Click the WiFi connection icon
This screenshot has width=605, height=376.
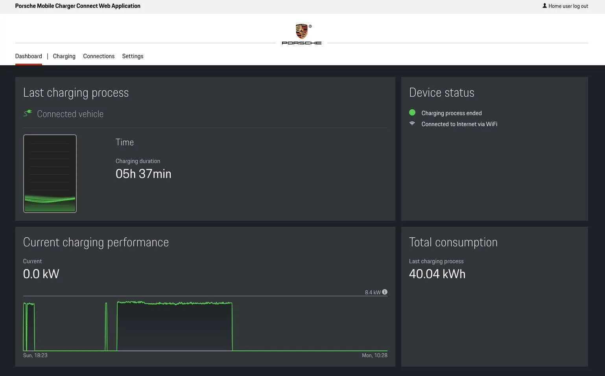(412, 123)
